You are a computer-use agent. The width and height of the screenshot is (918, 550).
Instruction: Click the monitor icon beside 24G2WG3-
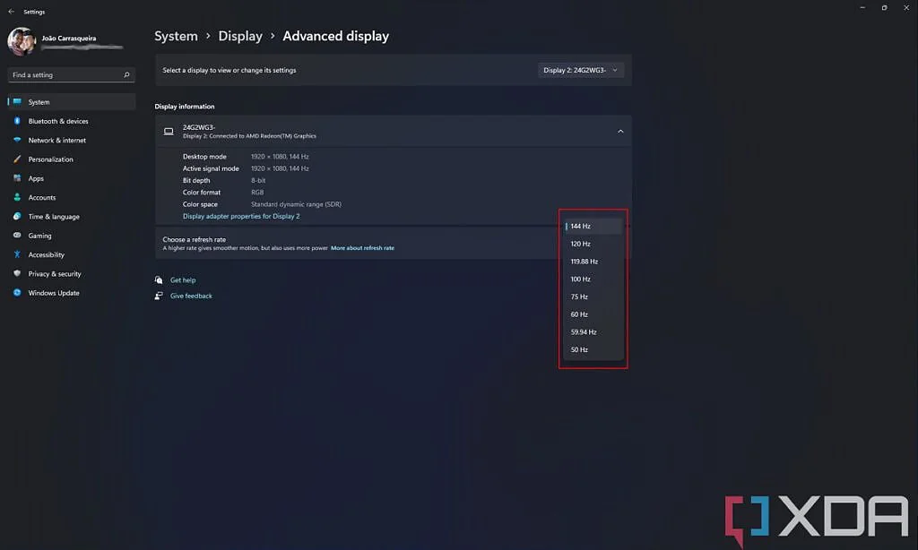pos(169,132)
